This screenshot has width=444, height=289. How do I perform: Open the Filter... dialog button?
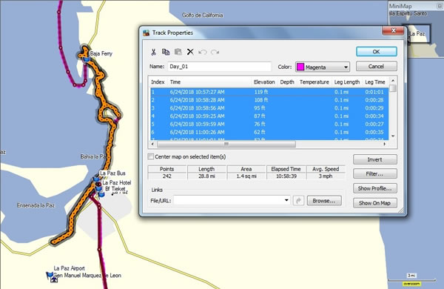[x=375, y=173]
